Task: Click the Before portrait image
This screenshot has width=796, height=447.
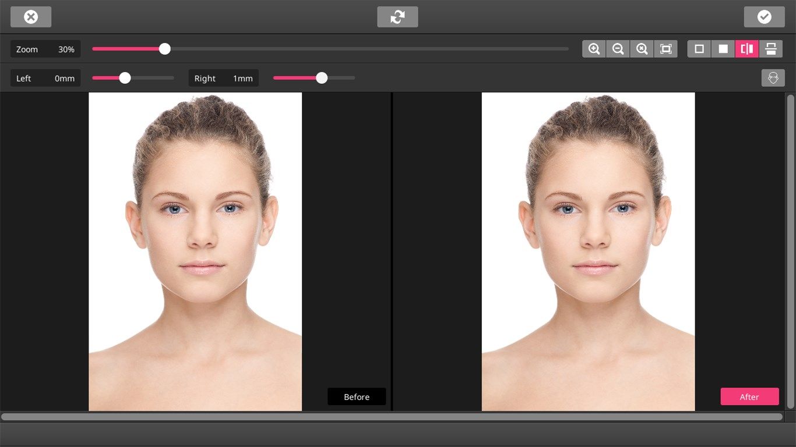Action: (195, 251)
